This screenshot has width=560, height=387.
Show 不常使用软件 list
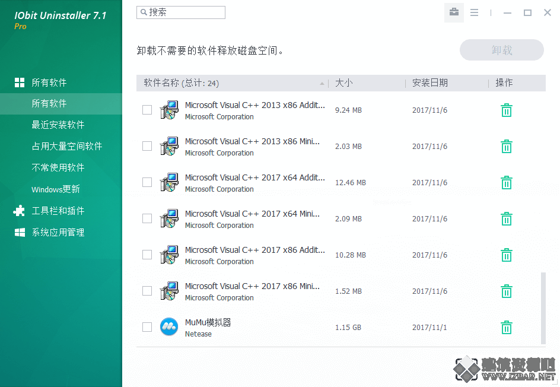58,167
